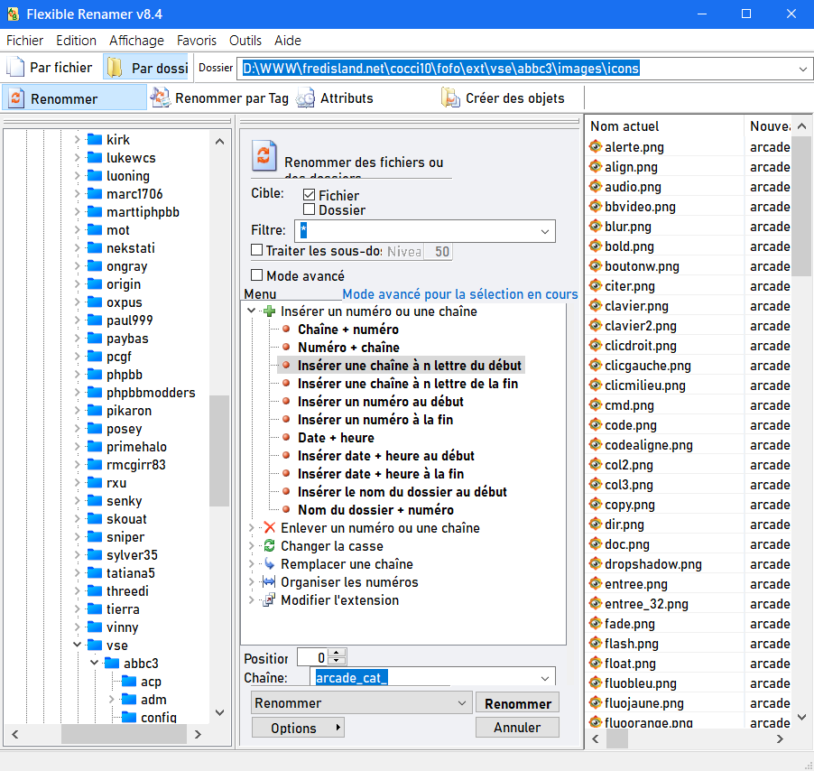
Task: Click the abbc3 folder icon
Action: point(112,663)
